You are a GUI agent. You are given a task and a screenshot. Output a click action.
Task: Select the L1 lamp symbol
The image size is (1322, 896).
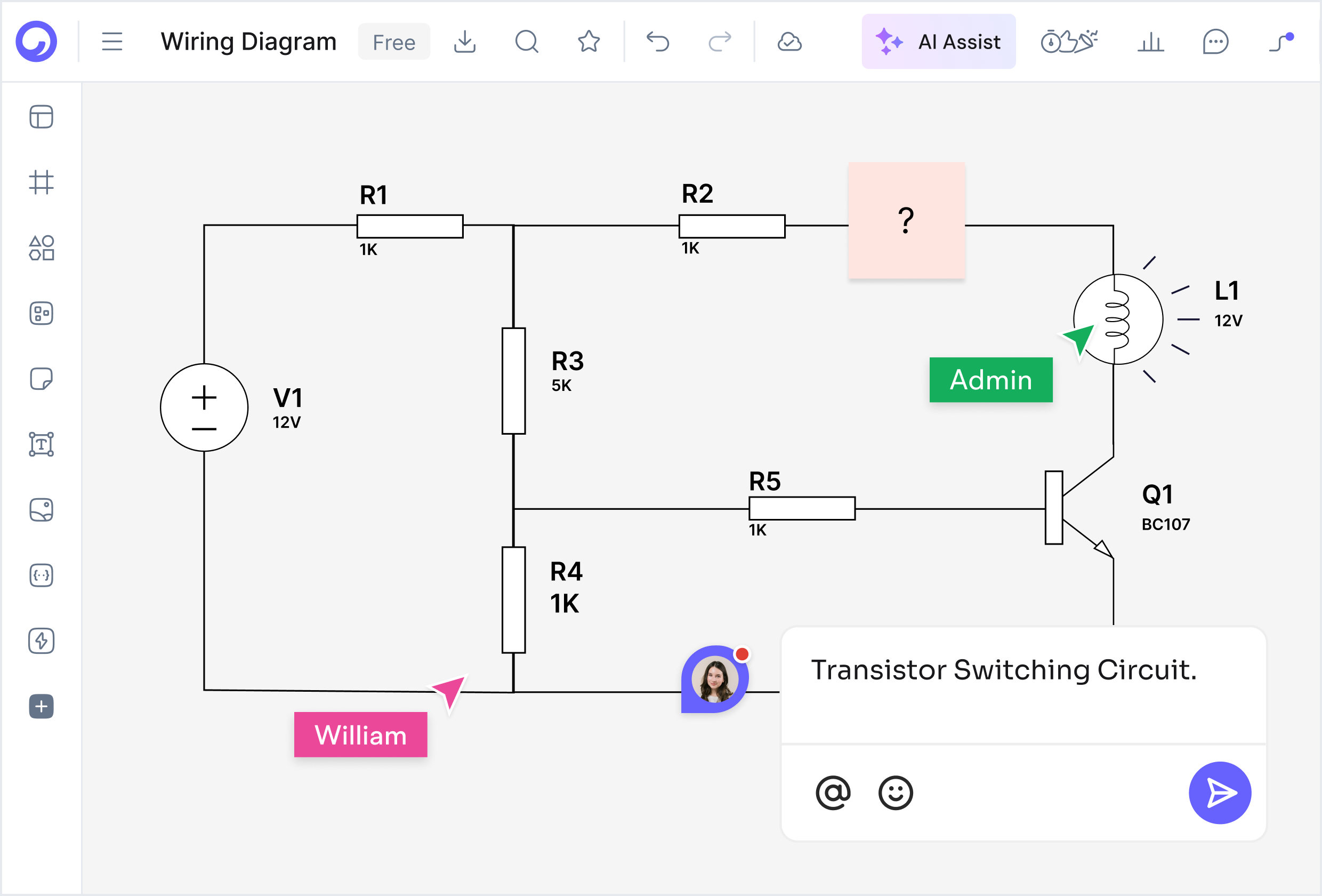point(1118,319)
